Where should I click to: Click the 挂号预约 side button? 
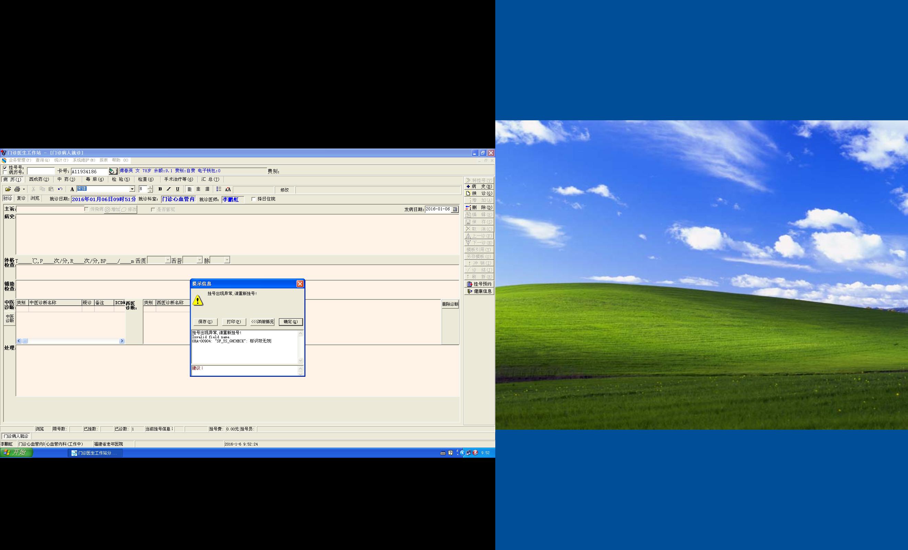pyautogui.click(x=479, y=284)
